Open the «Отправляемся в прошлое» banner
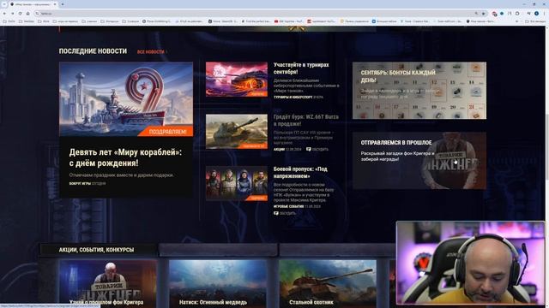 click(419, 161)
